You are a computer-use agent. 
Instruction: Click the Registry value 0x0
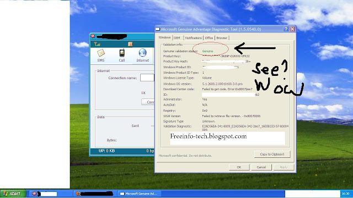(x=205, y=111)
